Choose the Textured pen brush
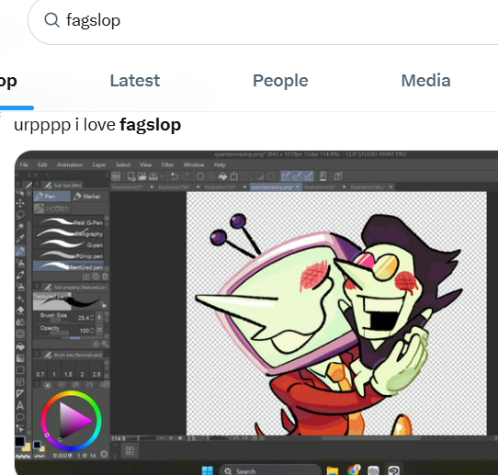 (x=69, y=266)
